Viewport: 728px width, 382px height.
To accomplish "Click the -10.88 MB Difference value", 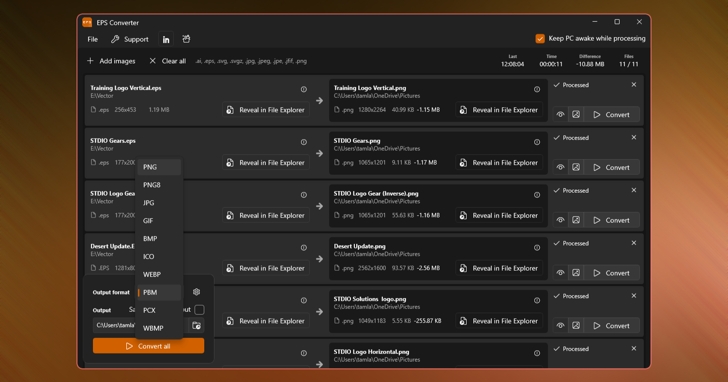I will click(x=590, y=64).
